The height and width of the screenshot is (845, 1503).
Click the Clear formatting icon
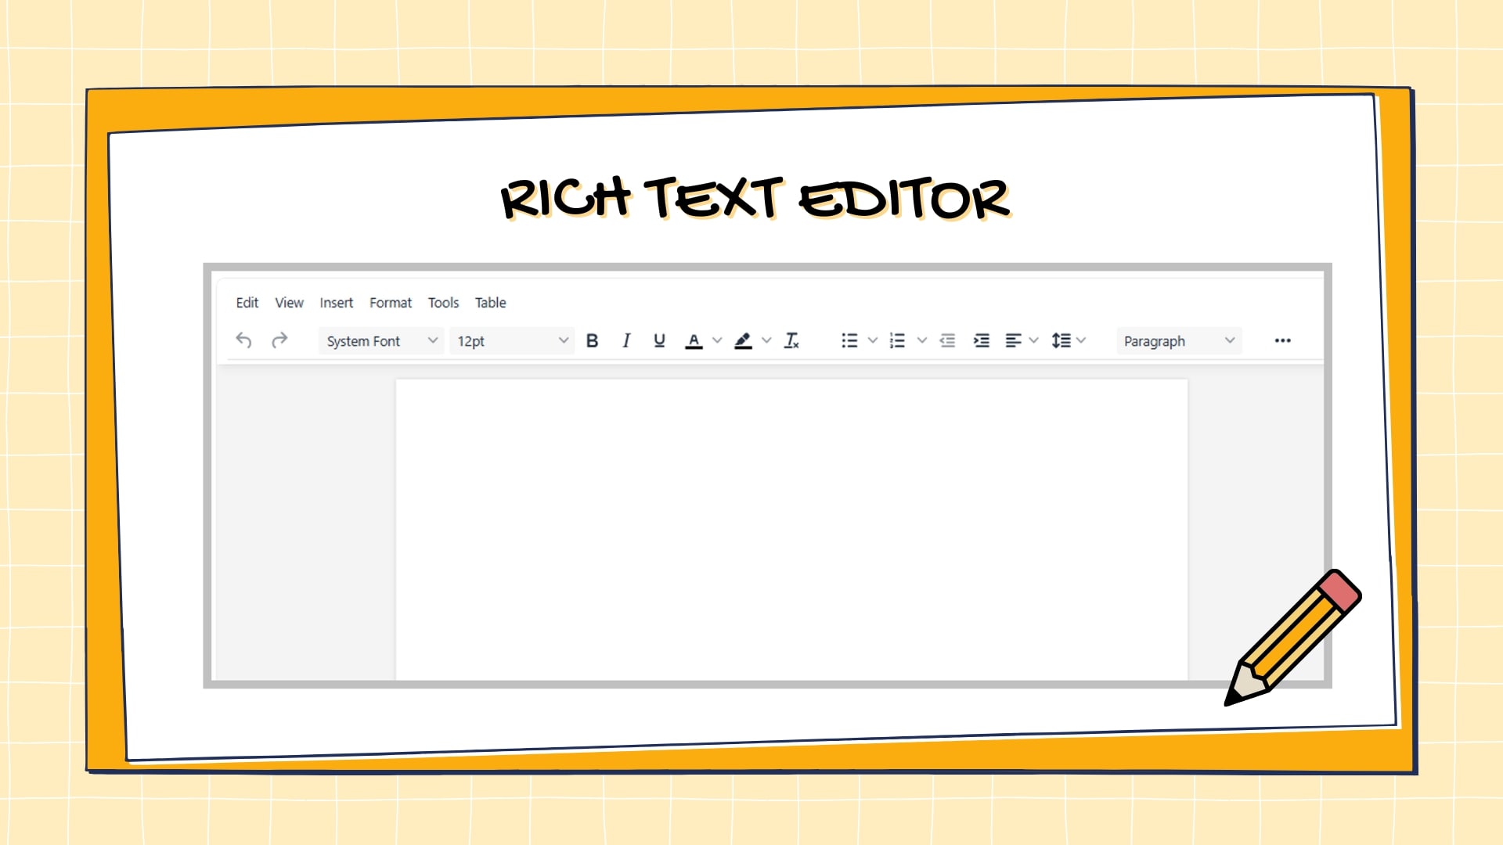pos(791,340)
